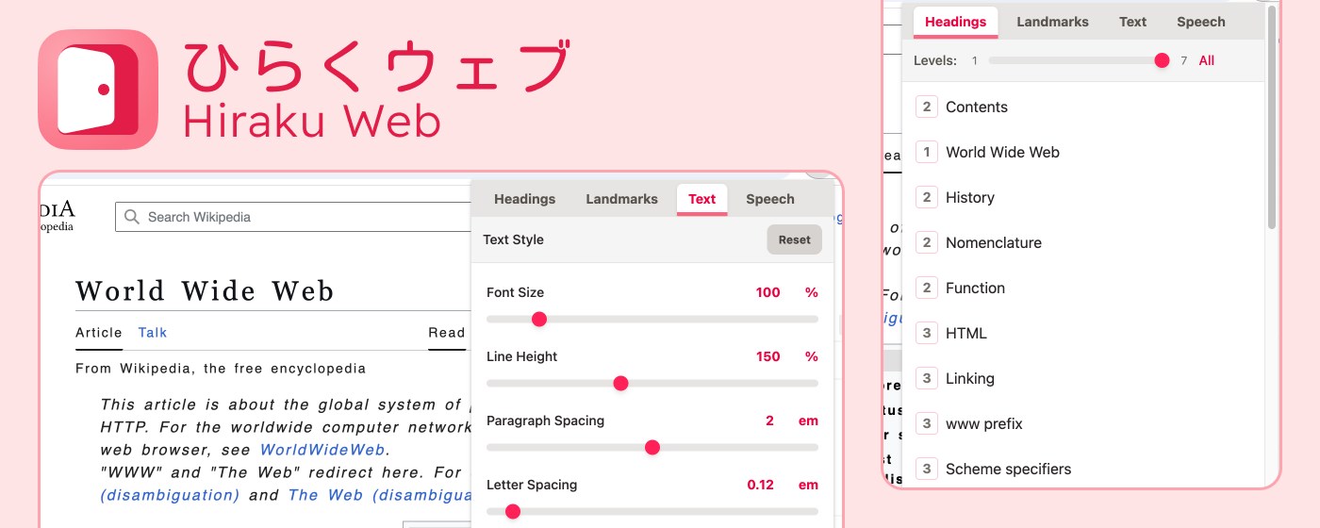The image size is (1320, 528).
Task: Open Landmarks tab in the text panel
Action: click(622, 199)
